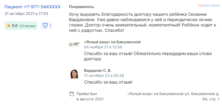Click the verification count badge showing 1
Screen dimensions: 222x106
coord(47,26)
